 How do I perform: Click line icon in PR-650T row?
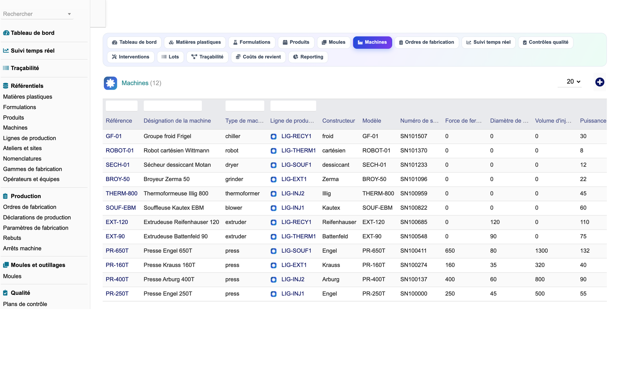pos(273,251)
